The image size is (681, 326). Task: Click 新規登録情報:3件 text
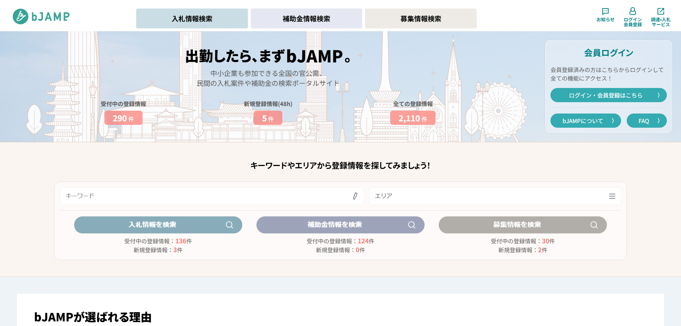point(158,250)
